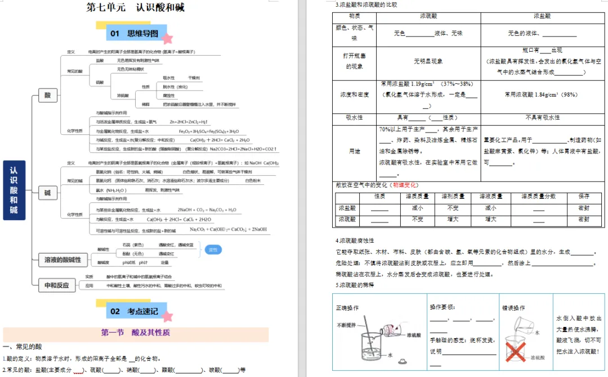Viewport: 608px width, 377px height.
Task: Click the 保存 column header
Action: (x=584, y=196)
